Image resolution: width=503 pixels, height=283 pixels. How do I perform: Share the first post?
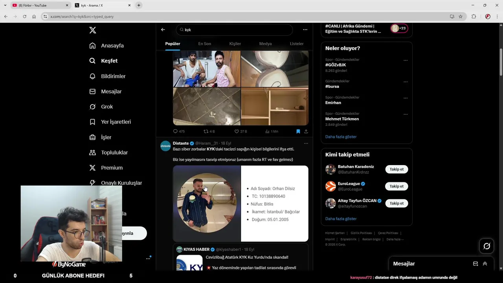(x=306, y=131)
